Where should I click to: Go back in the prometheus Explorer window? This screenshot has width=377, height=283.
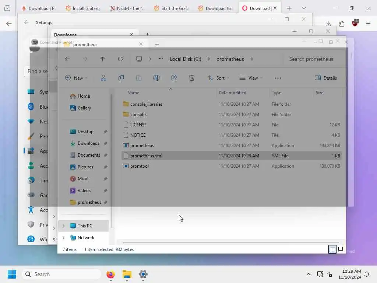point(67,59)
